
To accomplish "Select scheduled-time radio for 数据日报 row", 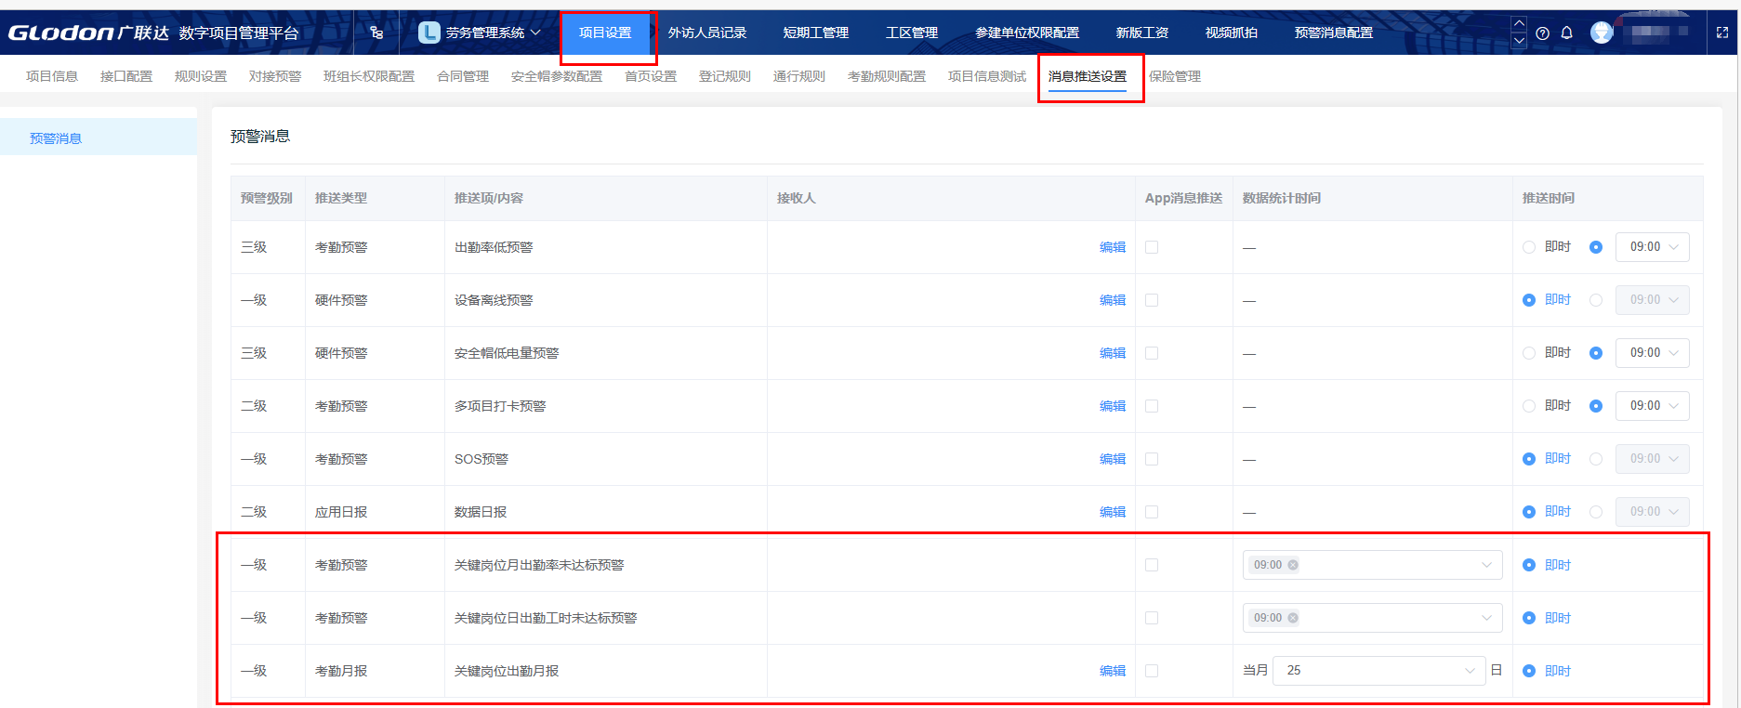I will coord(1596,512).
